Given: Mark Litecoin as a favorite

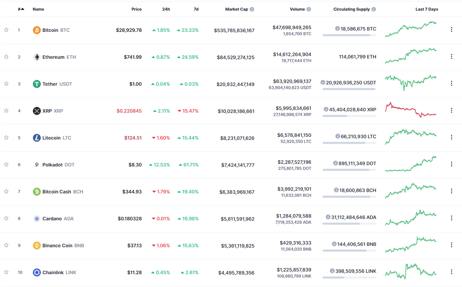Looking at the screenshot, I should pos(6,138).
